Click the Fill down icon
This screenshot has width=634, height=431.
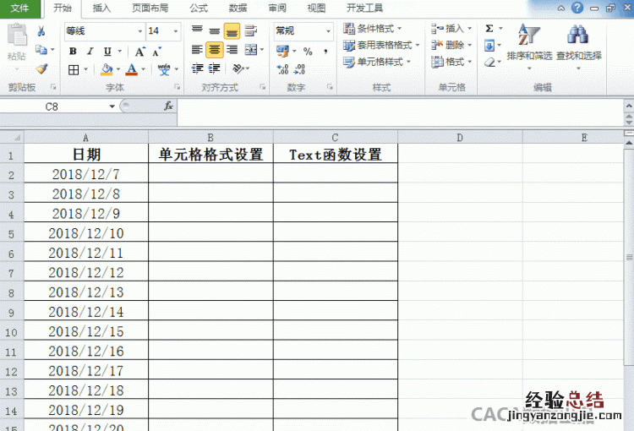pyautogui.click(x=489, y=46)
